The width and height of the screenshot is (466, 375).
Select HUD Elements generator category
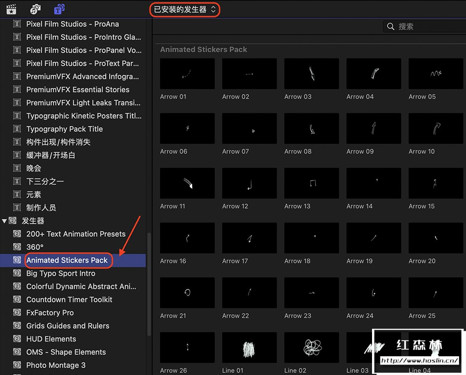click(73, 339)
